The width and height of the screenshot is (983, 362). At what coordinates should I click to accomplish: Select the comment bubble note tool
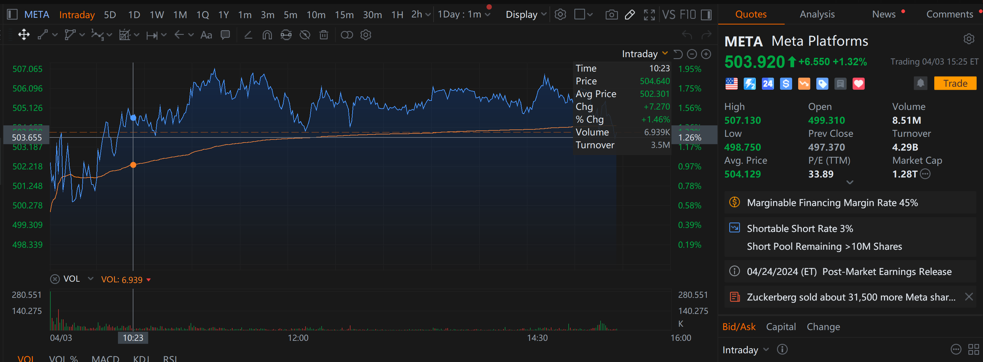click(226, 35)
